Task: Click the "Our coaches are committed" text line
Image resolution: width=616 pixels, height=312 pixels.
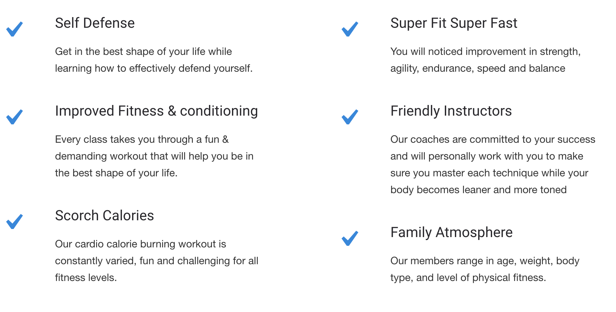Action: click(x=492, y=140)
